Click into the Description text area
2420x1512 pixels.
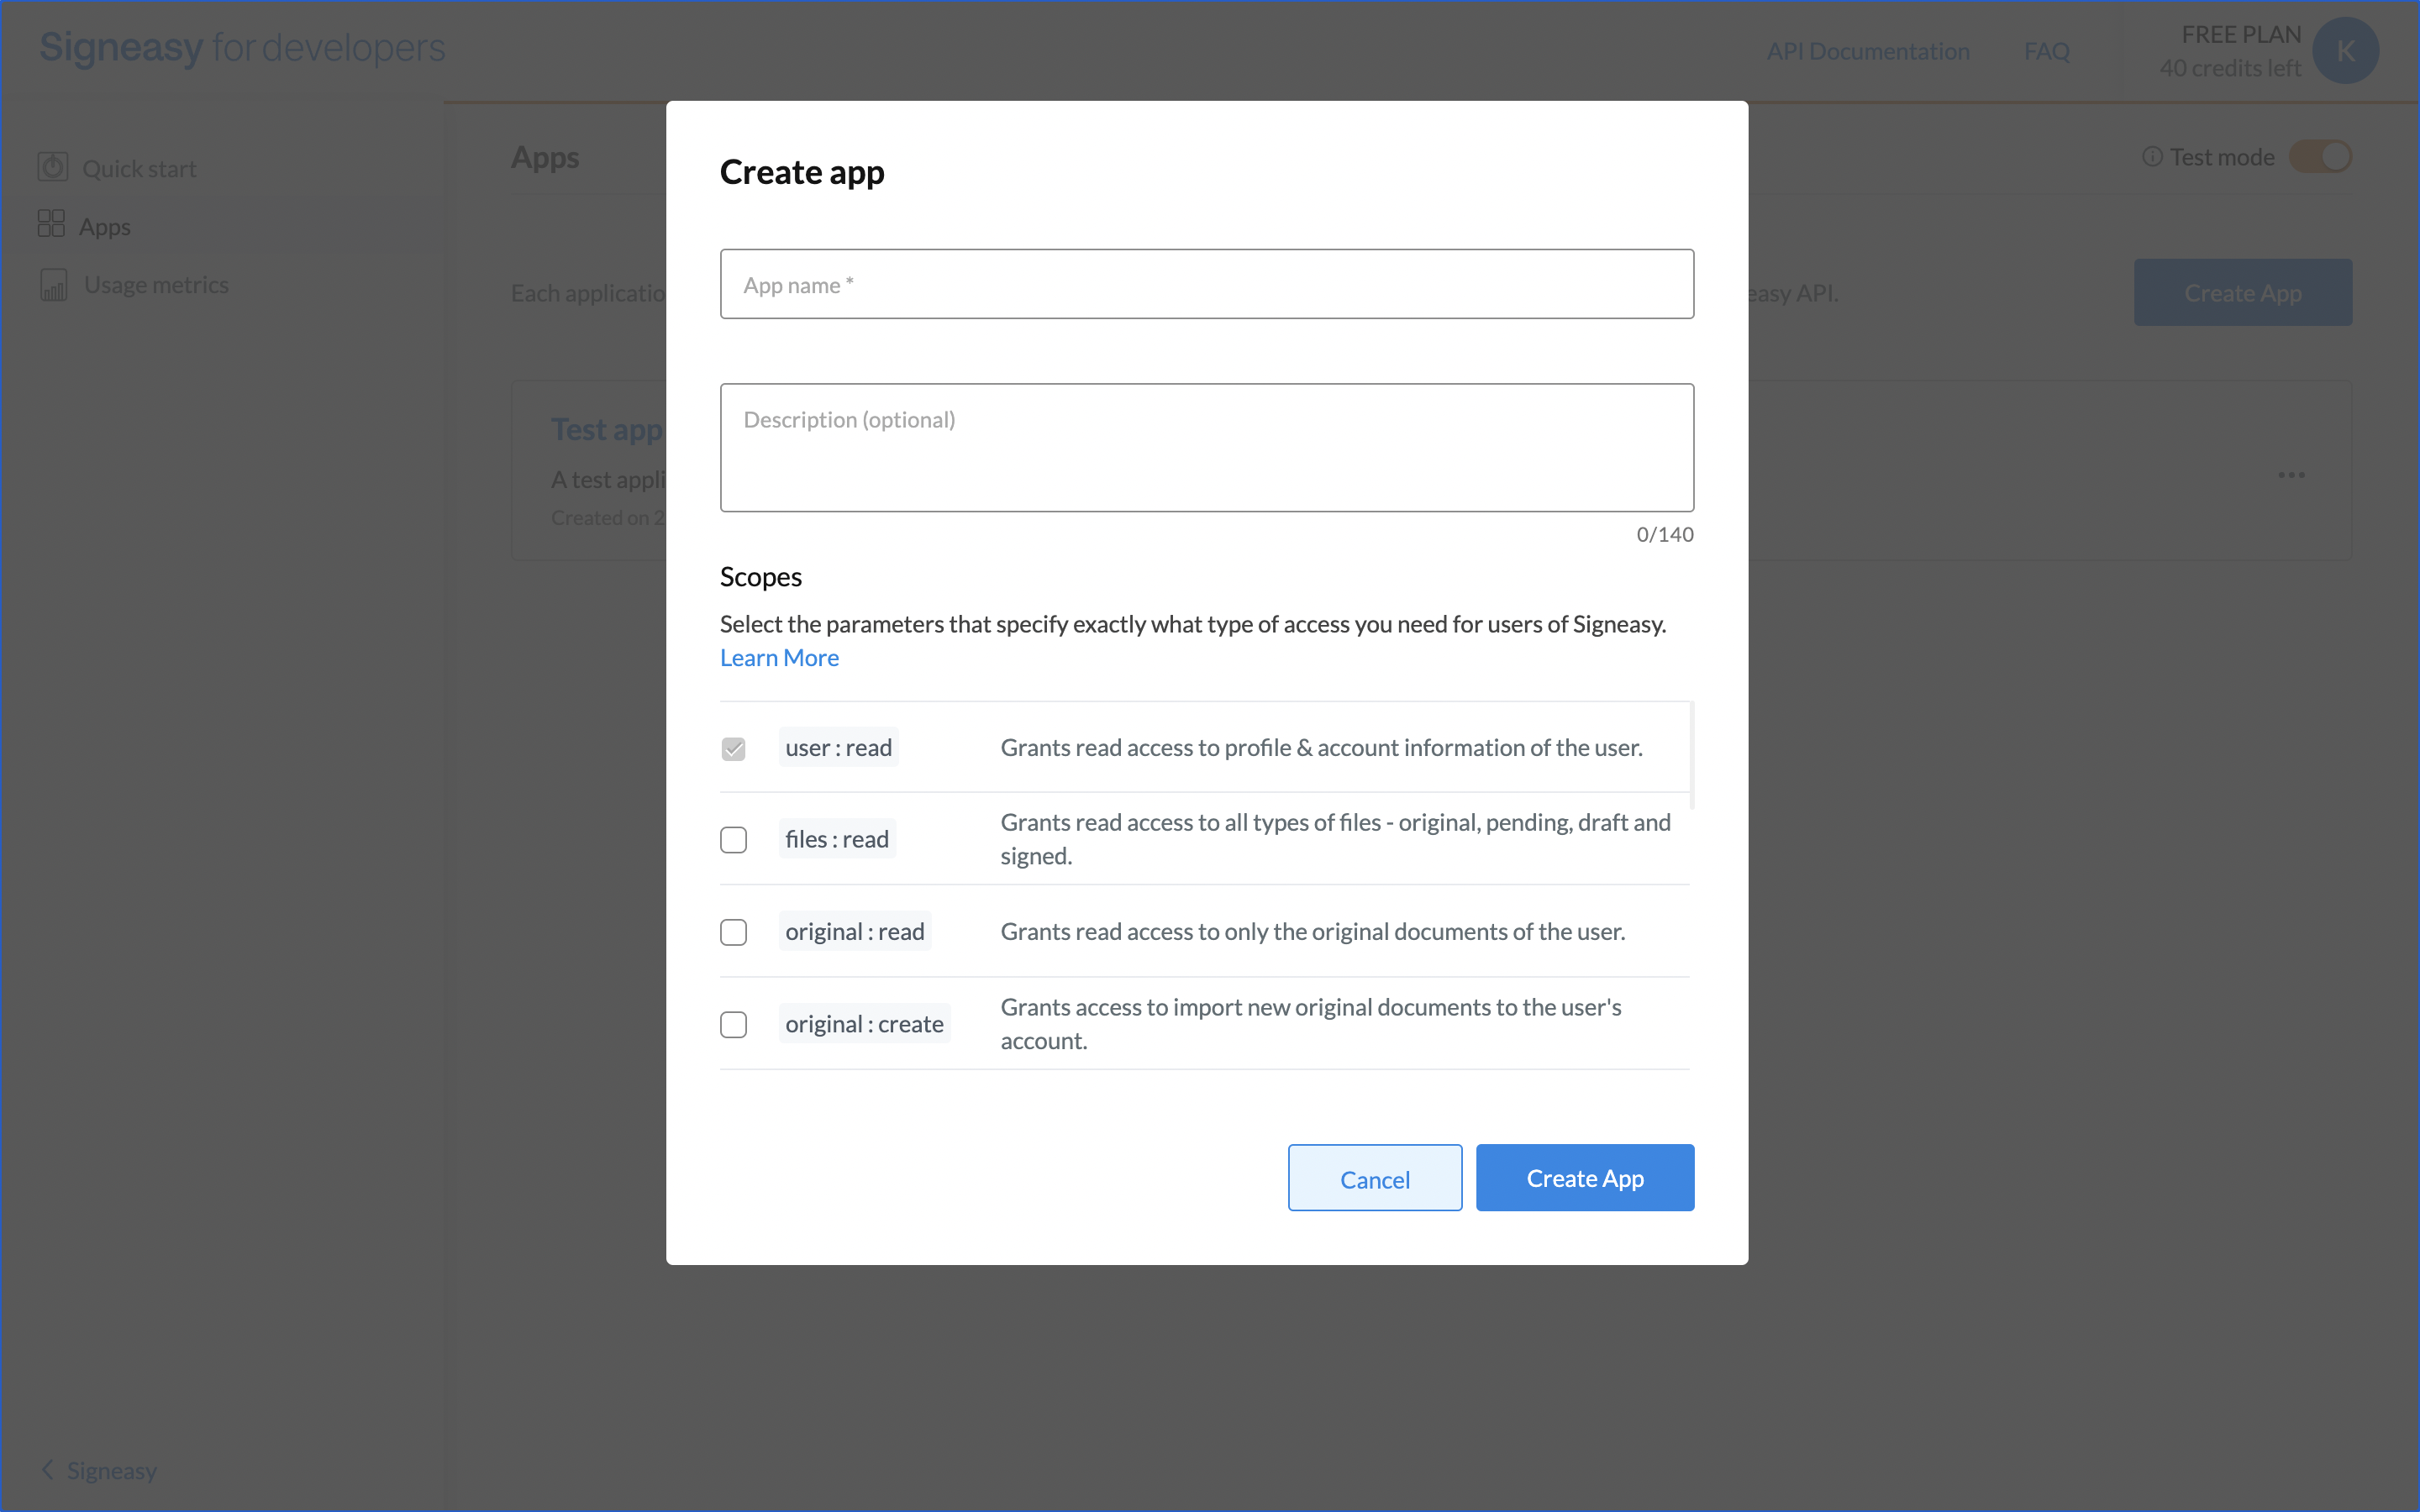pyautogui.click(x=1206, y=448)
